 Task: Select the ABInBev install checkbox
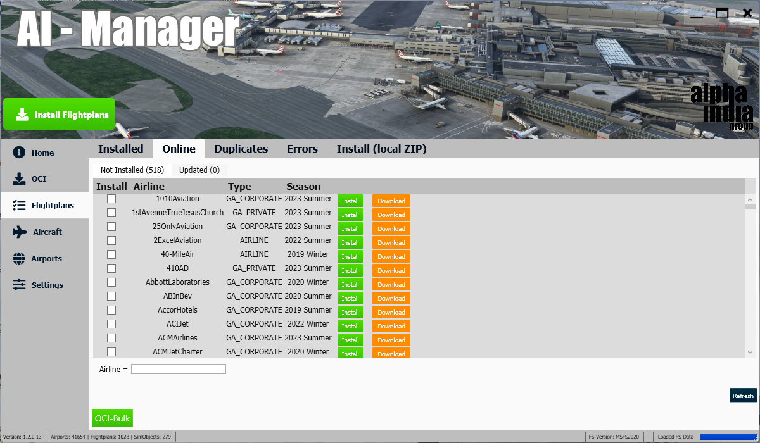tap(111, 296)
